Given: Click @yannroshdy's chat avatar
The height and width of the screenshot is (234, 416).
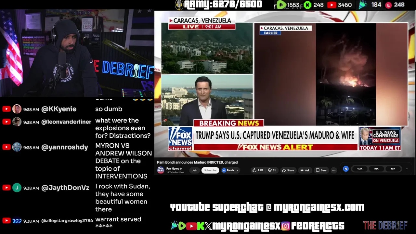Looking at the screenshot, I should [x=17, y=147].
